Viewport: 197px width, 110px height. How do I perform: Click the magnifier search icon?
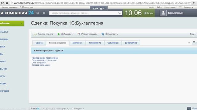pyautogui.click(x=120, y=13)
